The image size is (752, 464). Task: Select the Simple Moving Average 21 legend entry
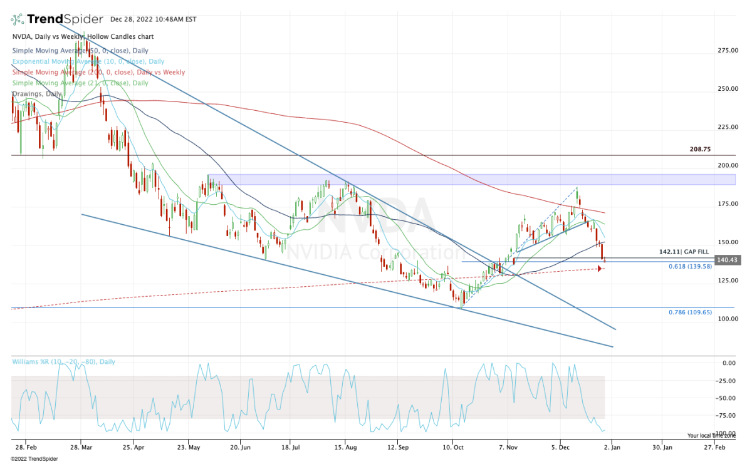click(x=80, y=83)
